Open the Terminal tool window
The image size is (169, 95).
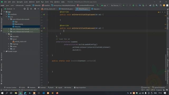click(x=42, y=87)
